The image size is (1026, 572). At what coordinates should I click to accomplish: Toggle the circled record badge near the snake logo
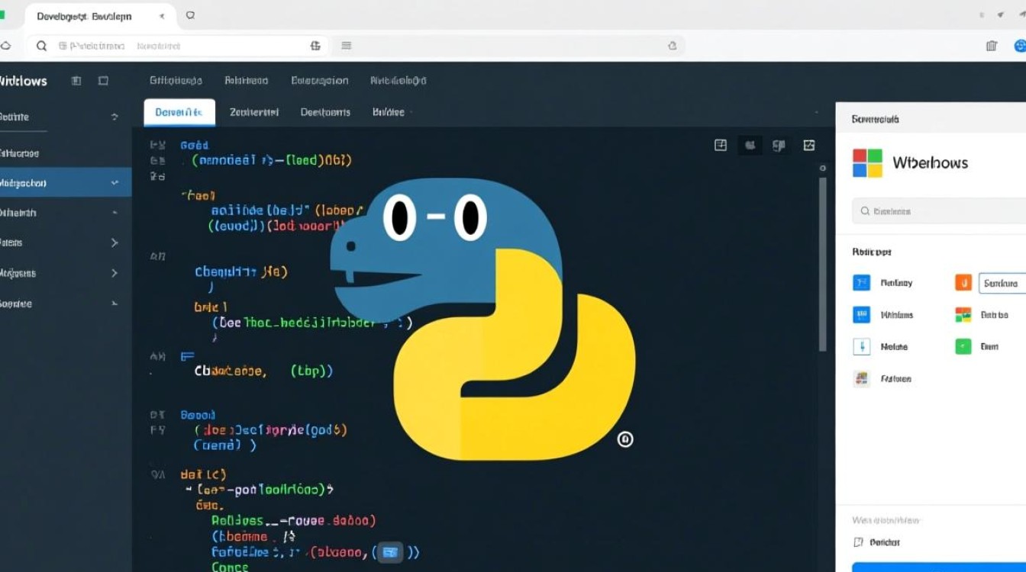[626, 439]
